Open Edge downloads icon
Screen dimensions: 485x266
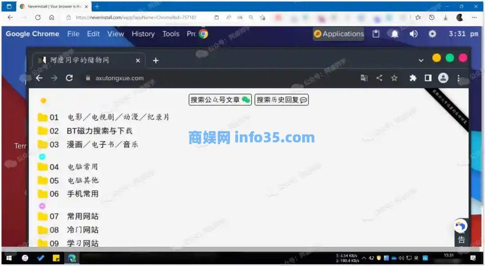pyautogui.click(x=446, y=17)
